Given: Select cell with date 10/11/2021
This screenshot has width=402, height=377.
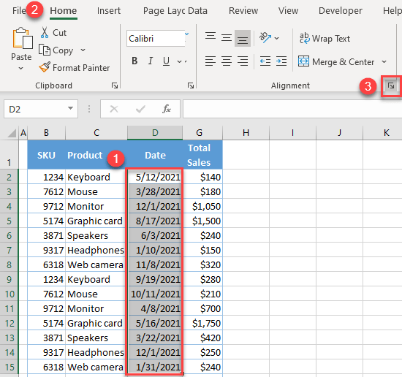Looking at the screenshot, I should 155,294.
